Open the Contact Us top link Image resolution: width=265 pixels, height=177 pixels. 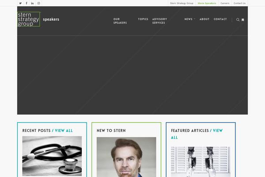click(x=239, y=3)
